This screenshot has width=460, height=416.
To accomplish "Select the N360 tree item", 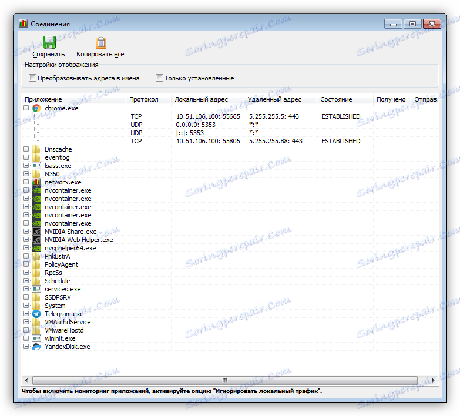I will click(52, 174).
